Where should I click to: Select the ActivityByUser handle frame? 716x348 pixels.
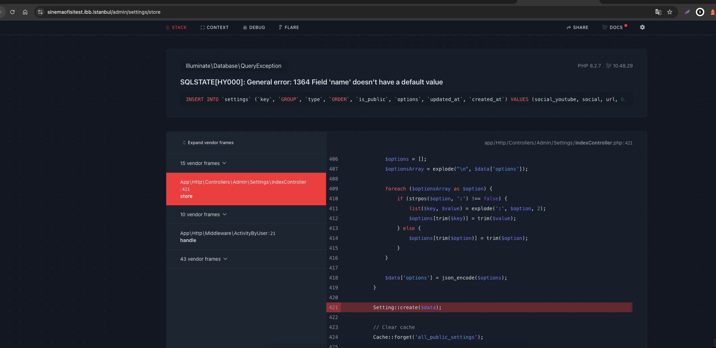[246, 237]
